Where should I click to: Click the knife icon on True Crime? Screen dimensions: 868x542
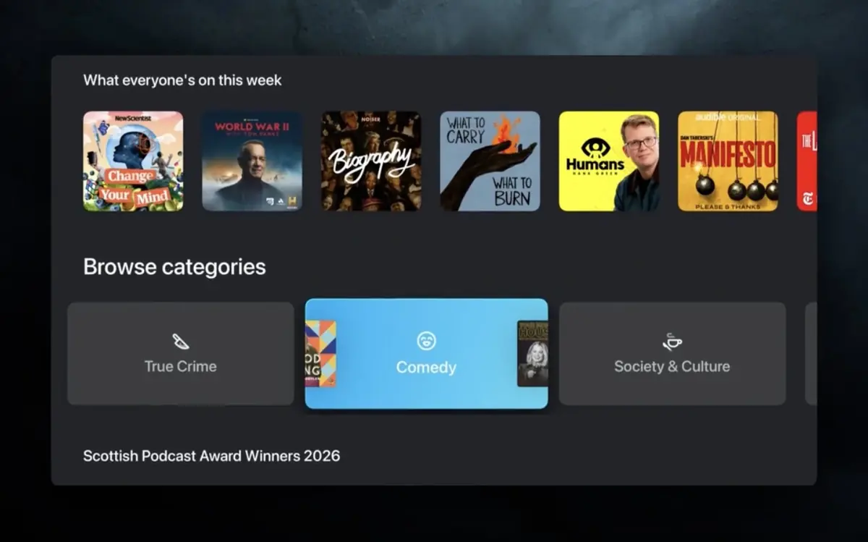(180, 342)
